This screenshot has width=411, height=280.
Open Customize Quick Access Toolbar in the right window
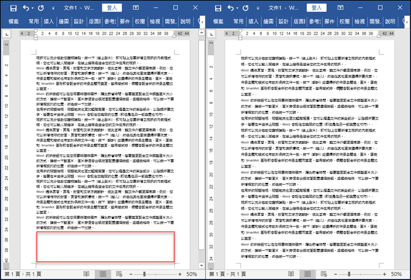click(258, 9)
